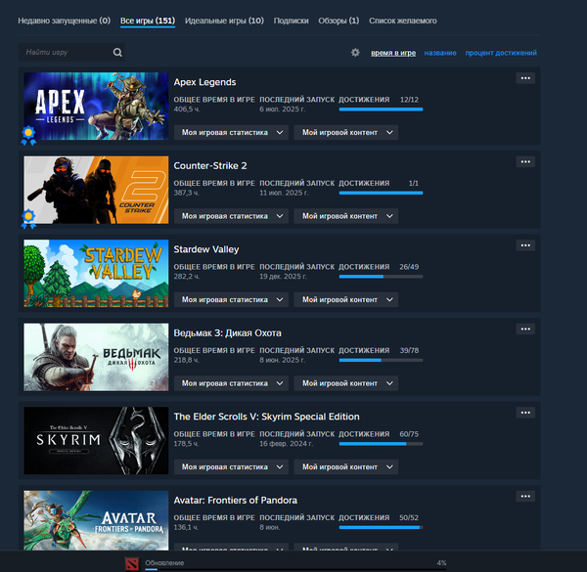Click the 4% update progress value
Viewport: 587px width, 572px height.
441,563
